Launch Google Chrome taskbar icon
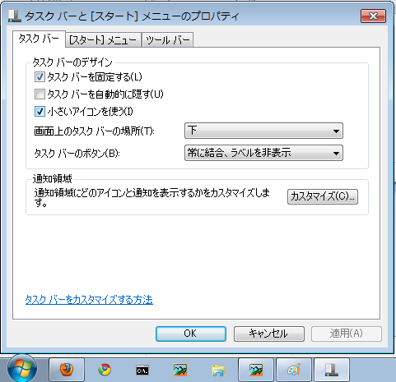This screenshot has width=396, height=382. [x=105, y=370]
